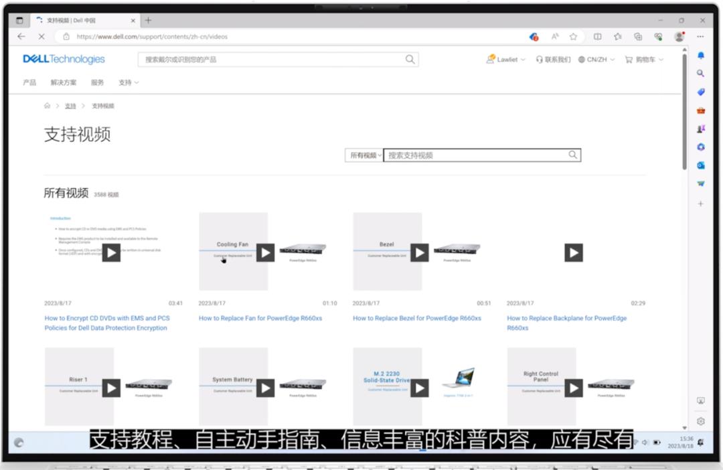Stop page loading with the X button
Viewport: 723px width, 470px height.
click(x=41, y=36)
